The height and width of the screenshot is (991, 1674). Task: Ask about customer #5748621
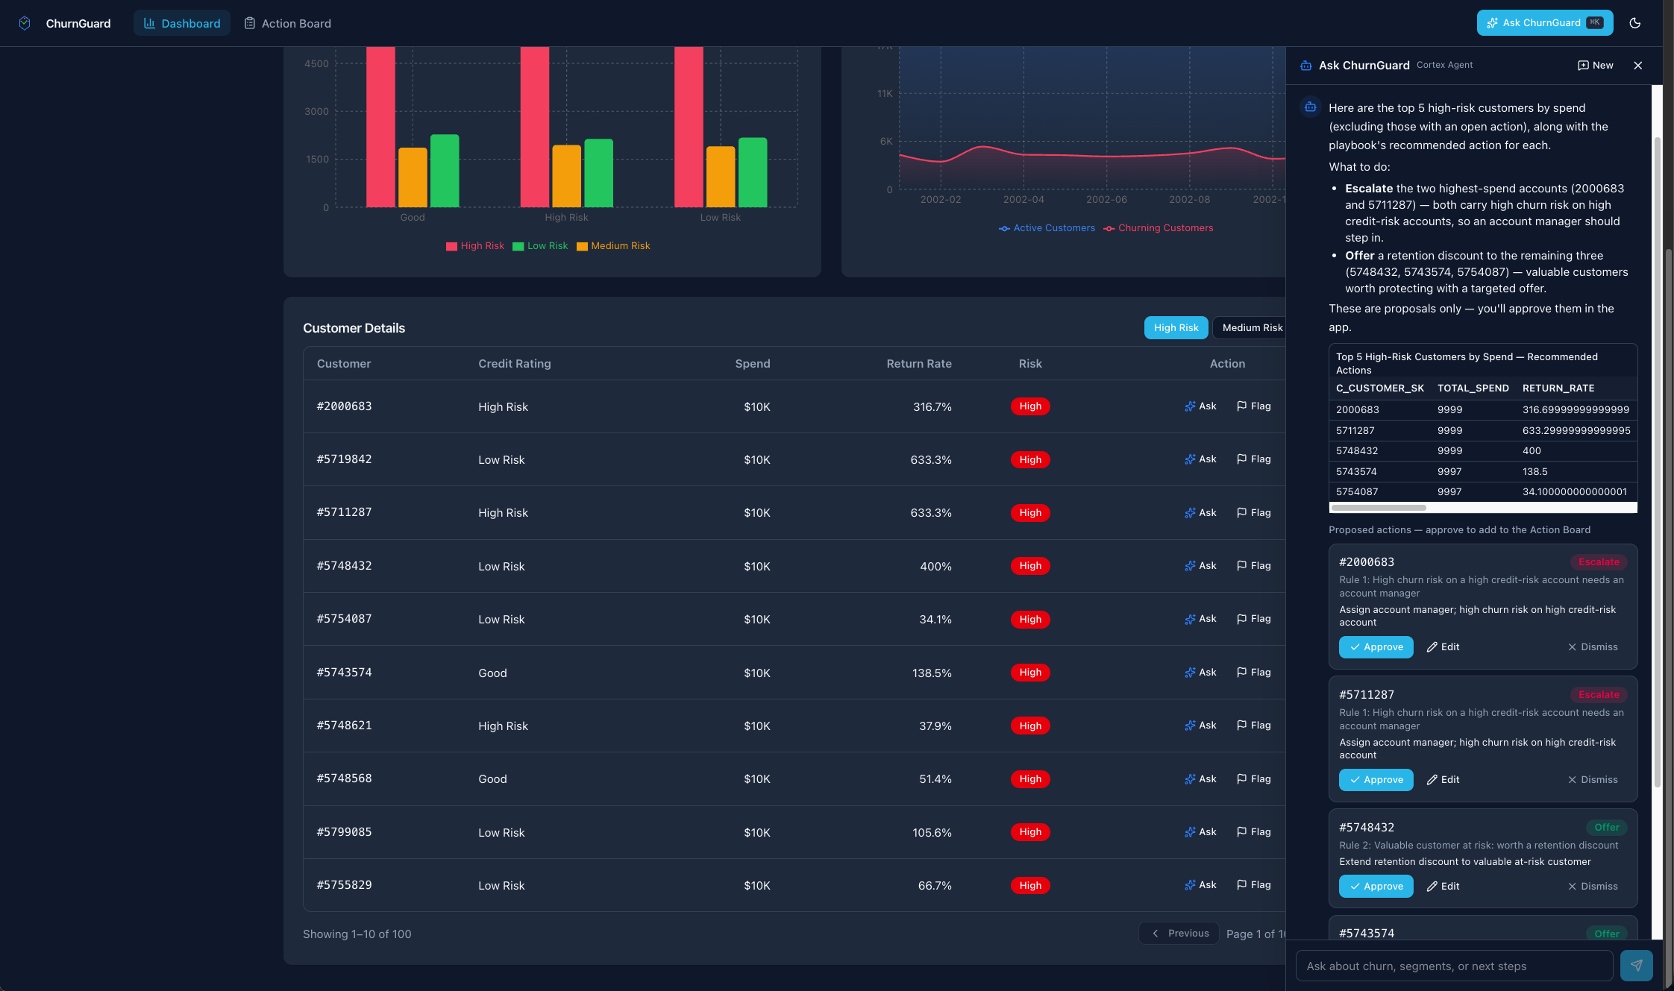point(1200,726)
